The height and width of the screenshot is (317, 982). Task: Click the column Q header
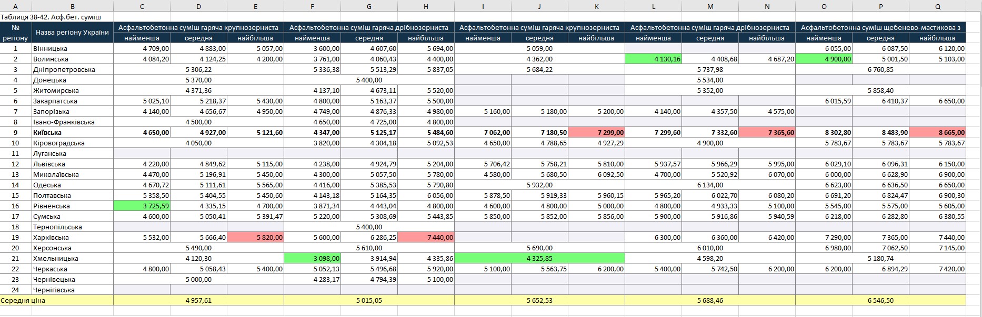[x=937, y=6]
